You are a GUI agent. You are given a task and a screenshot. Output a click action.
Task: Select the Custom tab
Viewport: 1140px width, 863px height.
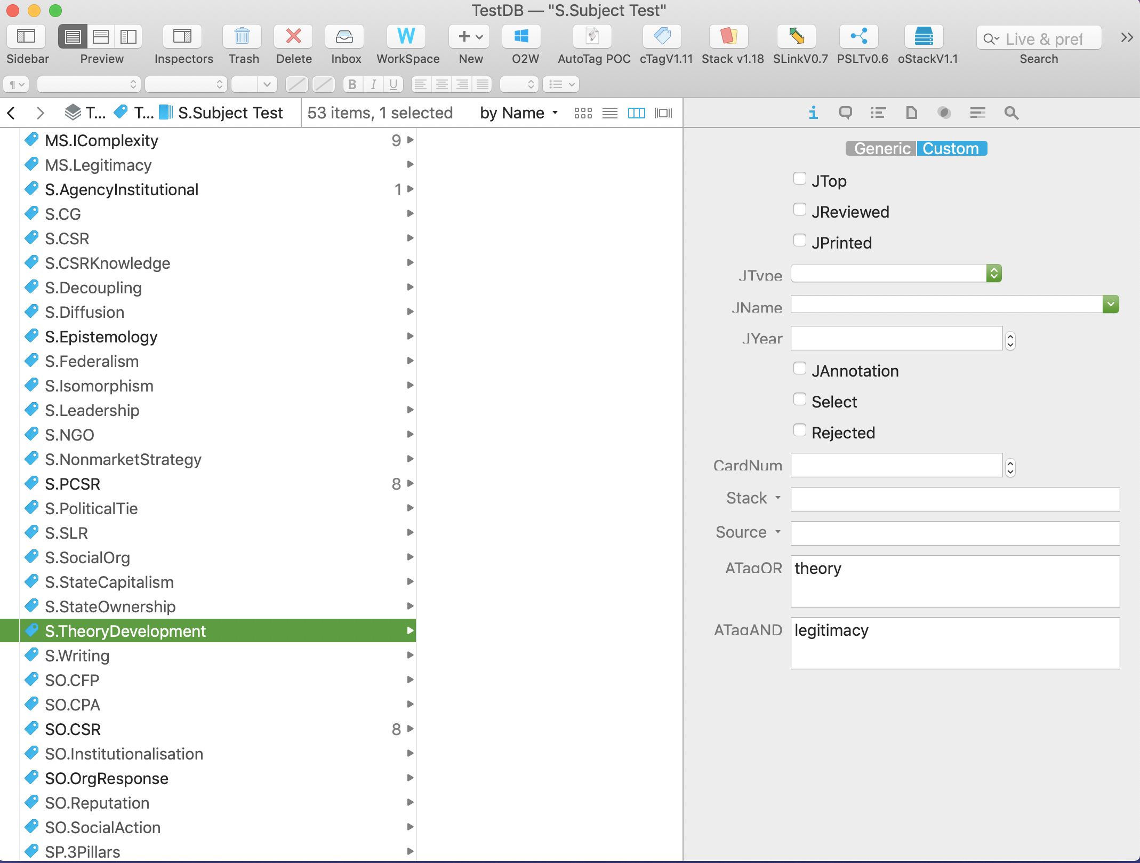951,149
